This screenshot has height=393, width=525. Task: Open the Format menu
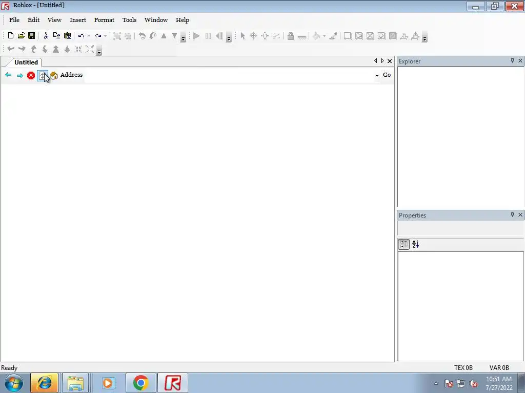[x=104, y=20]
